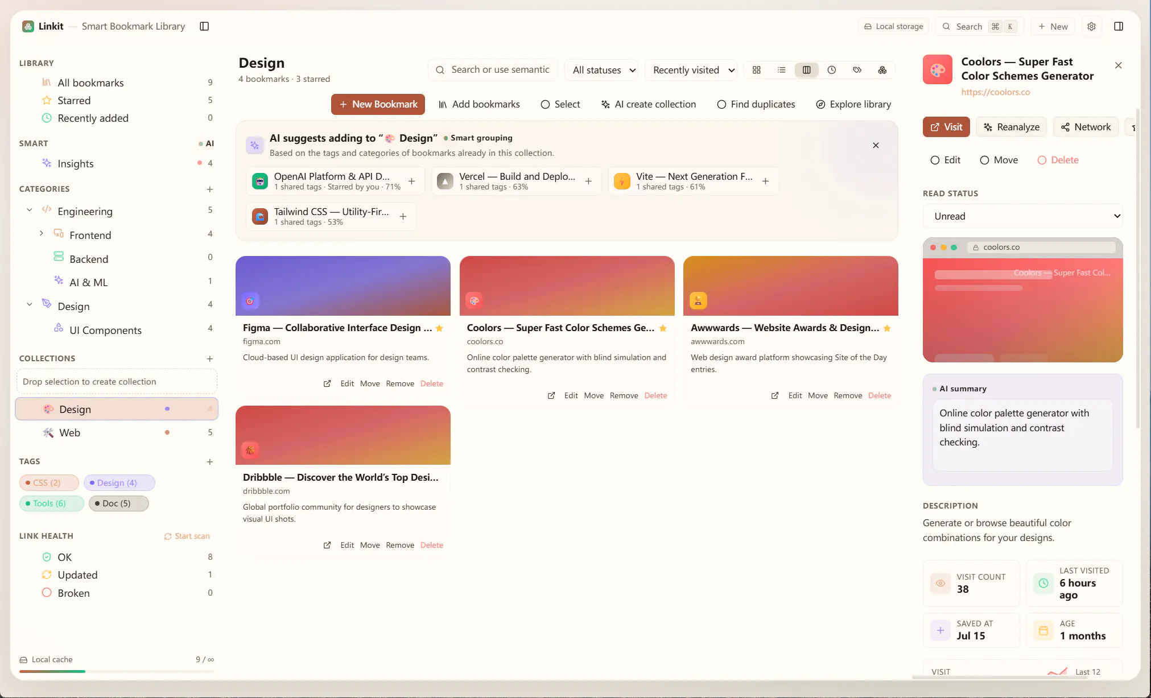Click the New Bookmark button

tap(378, 104)
